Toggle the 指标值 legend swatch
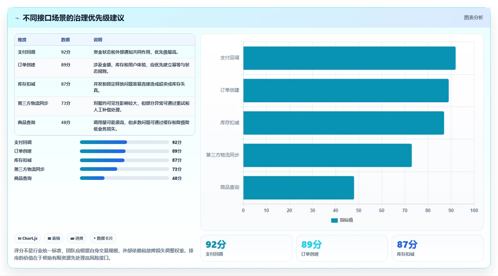The height and width of the screenshot is (276, 498). click(x=334, y=220)
